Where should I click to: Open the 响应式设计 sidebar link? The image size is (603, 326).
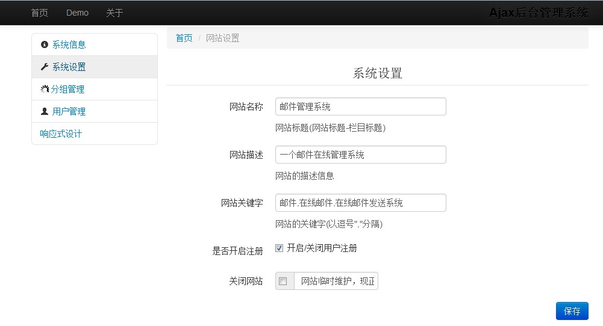[x=61, y=134]
